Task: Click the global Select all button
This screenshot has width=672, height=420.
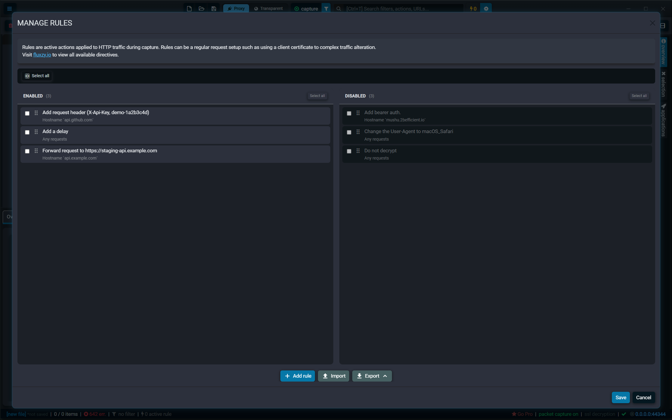Action: point(37,76)
